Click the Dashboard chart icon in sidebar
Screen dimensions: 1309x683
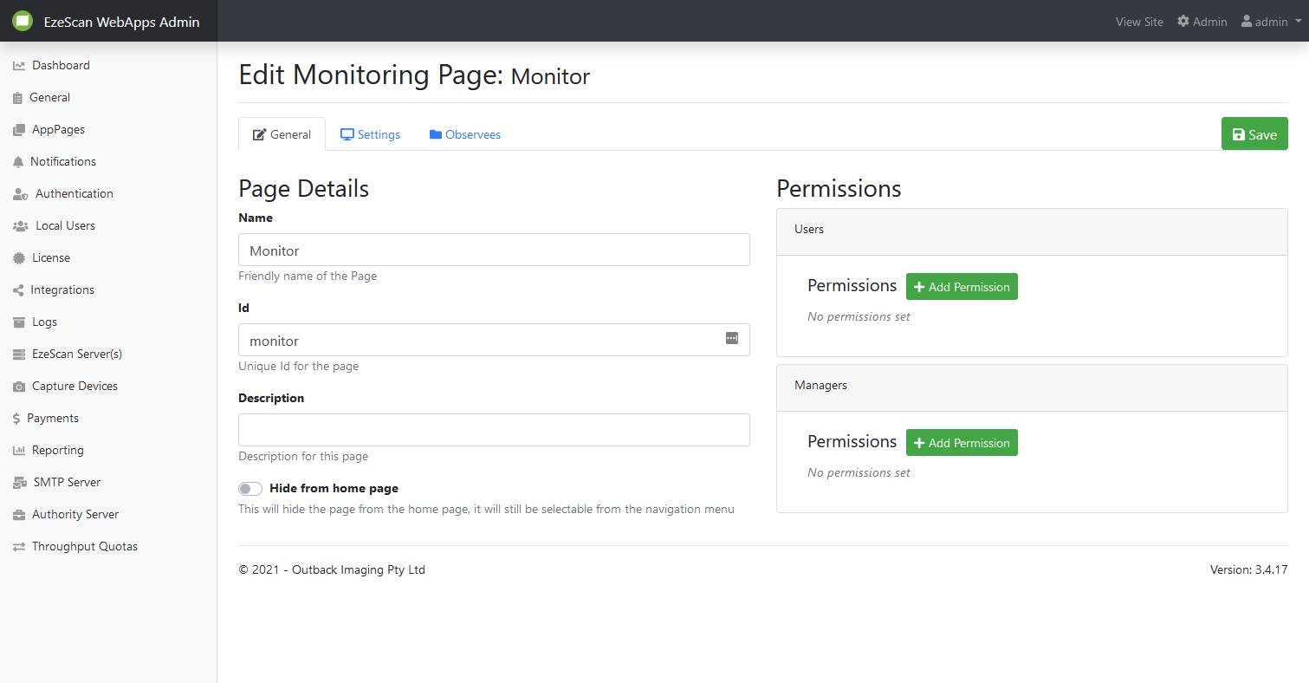19,66
